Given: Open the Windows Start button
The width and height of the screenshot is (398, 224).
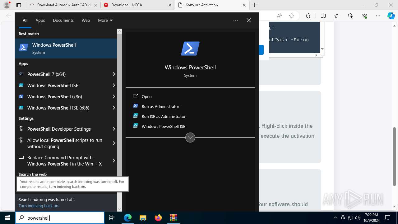Looking at the screenshot, I should (x=7, y=218).
